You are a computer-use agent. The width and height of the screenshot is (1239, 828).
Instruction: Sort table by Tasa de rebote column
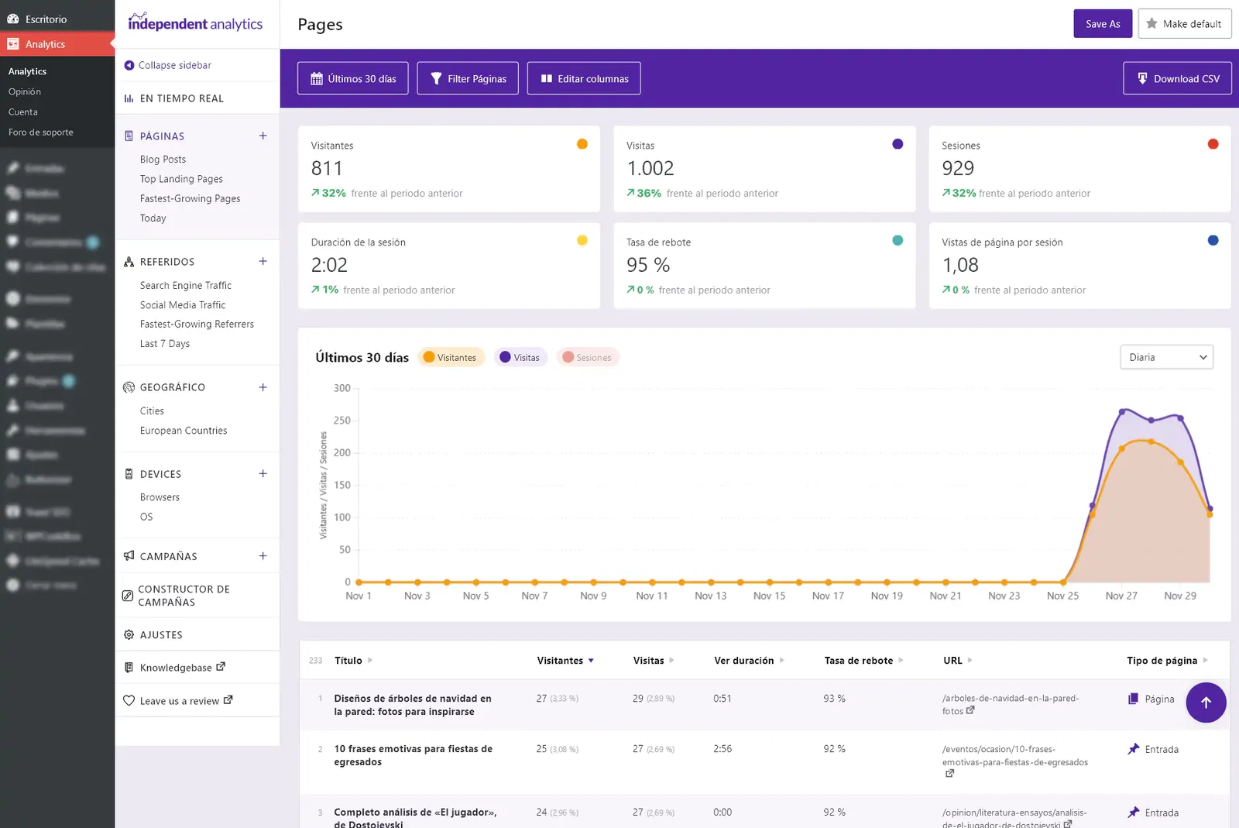click(x=863, y=661)
